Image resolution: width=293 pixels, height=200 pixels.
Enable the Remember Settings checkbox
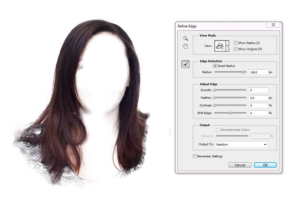195,156
